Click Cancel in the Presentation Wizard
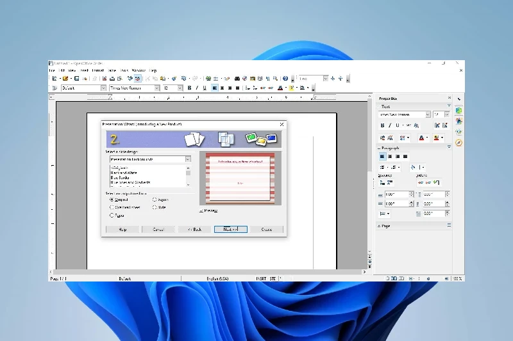513x341 pixels. (x=158, y=229)
